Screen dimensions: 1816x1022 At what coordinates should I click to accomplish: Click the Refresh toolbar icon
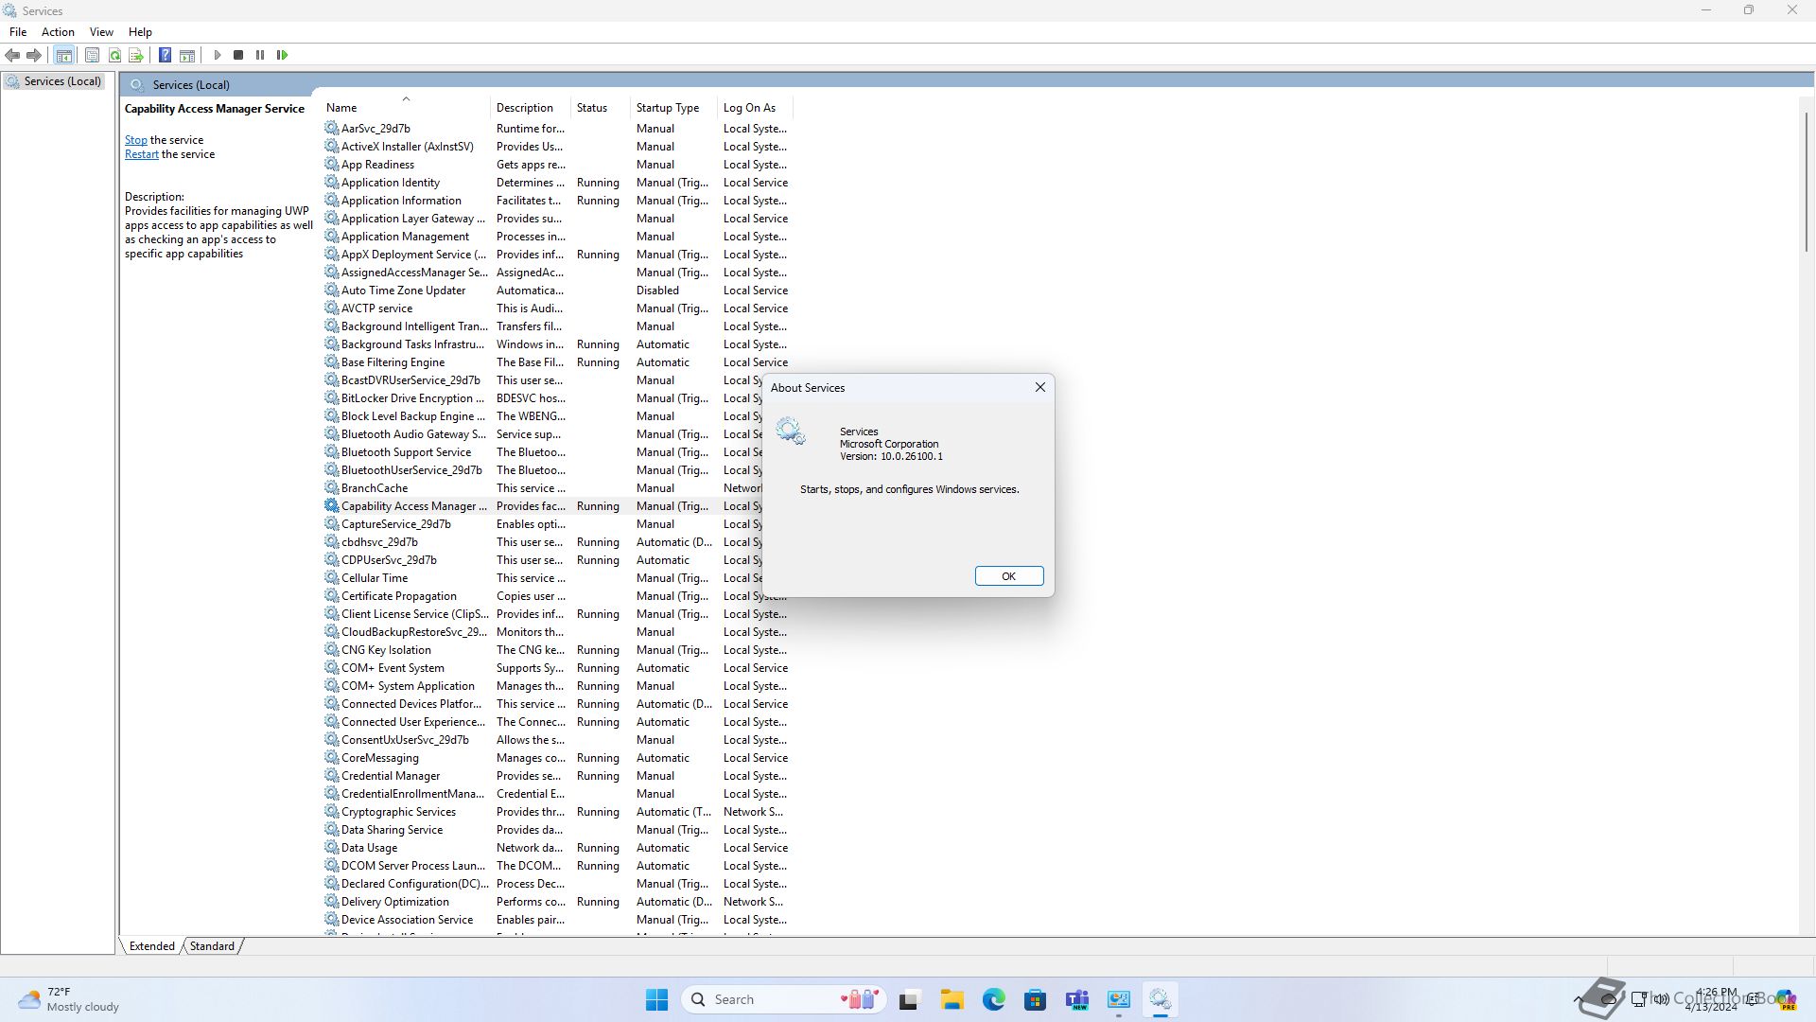coord(114,55)
